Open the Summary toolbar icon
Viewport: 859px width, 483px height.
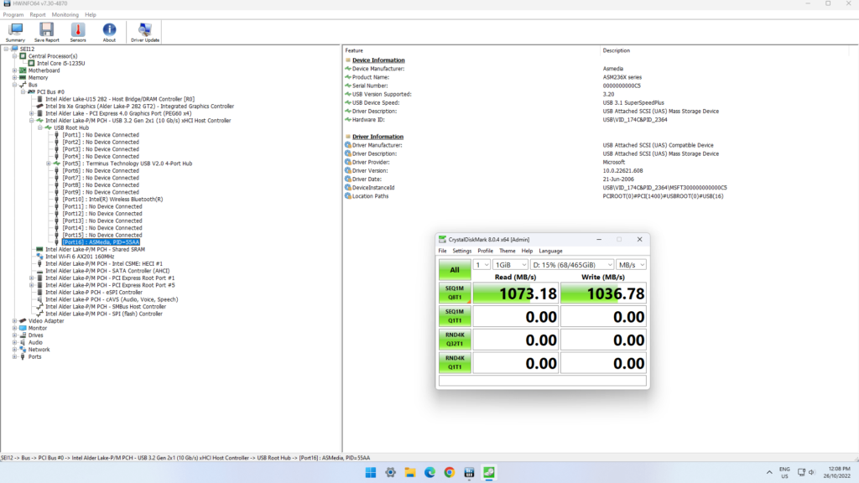15,32
